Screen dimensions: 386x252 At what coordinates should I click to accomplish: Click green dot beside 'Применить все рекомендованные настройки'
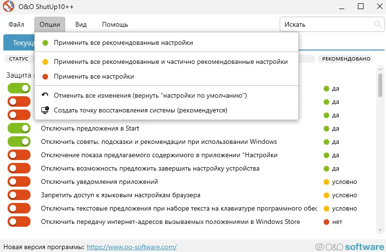45,43
